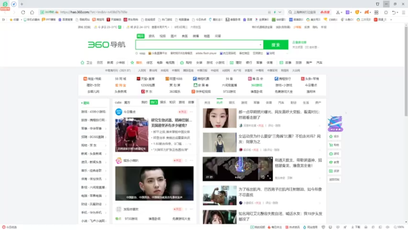408x230 pixels.
Task: Switch to the 汽车 news tab
Action: pyautogui.click(x=281, y=103)
